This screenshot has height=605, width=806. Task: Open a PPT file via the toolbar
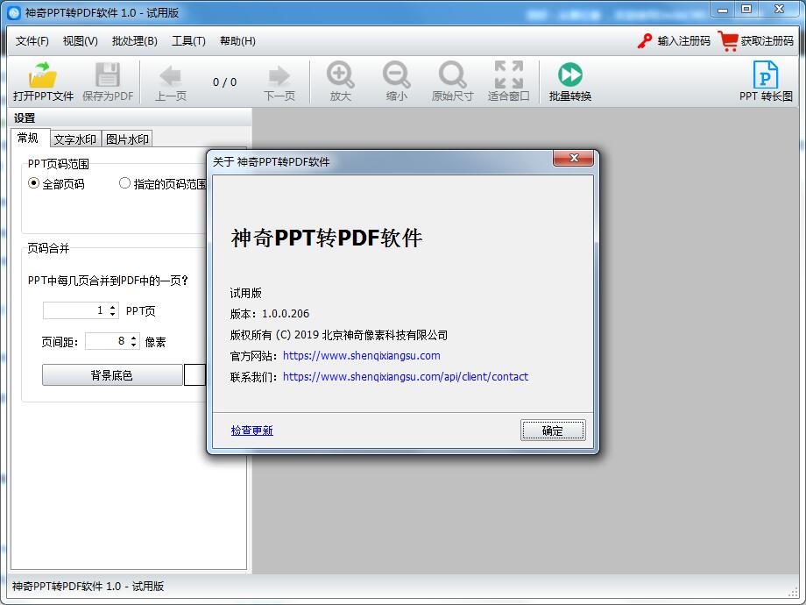tap(41, 81)
